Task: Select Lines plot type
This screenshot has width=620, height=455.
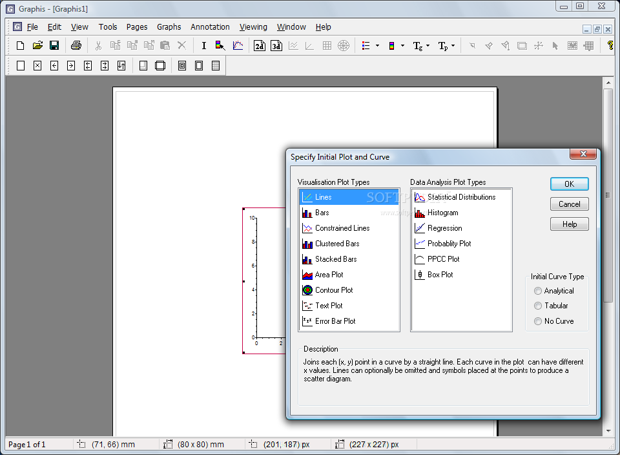Action: (x=349, y=197)
